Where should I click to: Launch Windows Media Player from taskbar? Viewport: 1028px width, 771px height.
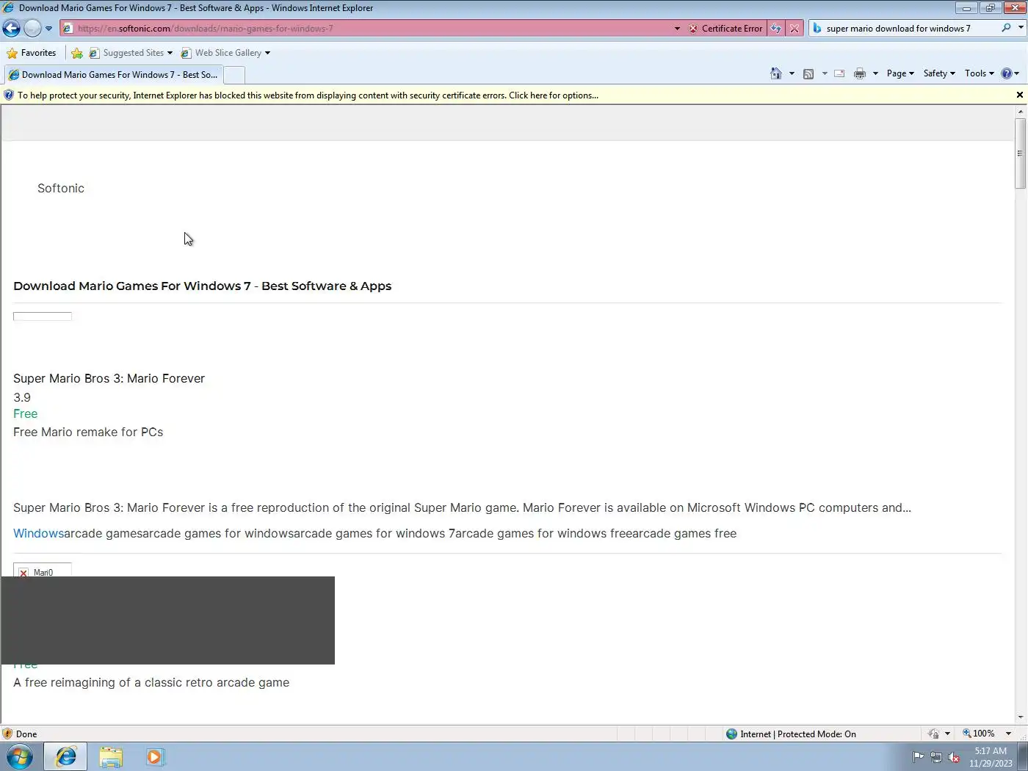(155, 757)
